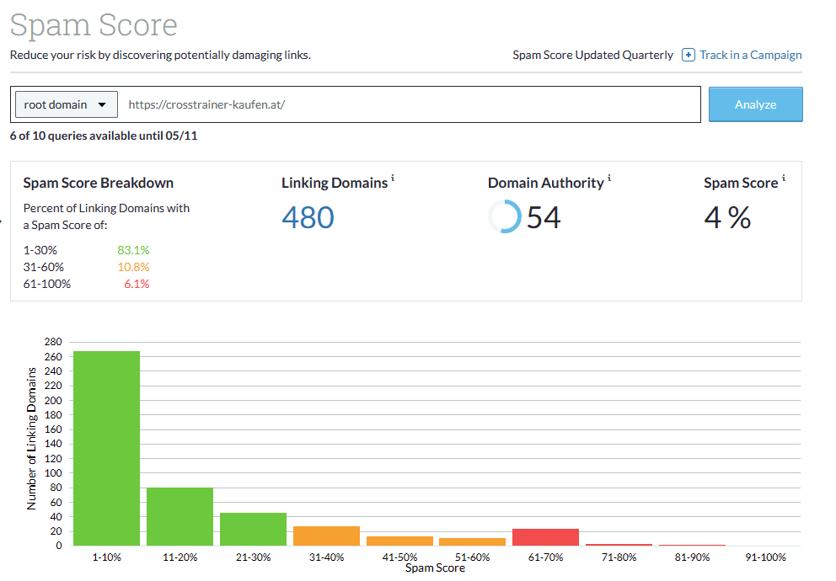
Task: Click the info icon beside Spam Score
Action: 785,176
